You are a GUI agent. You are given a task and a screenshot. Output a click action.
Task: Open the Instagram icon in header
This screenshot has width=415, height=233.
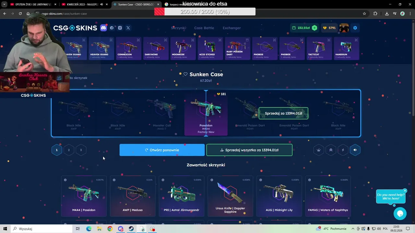[120, 28]
